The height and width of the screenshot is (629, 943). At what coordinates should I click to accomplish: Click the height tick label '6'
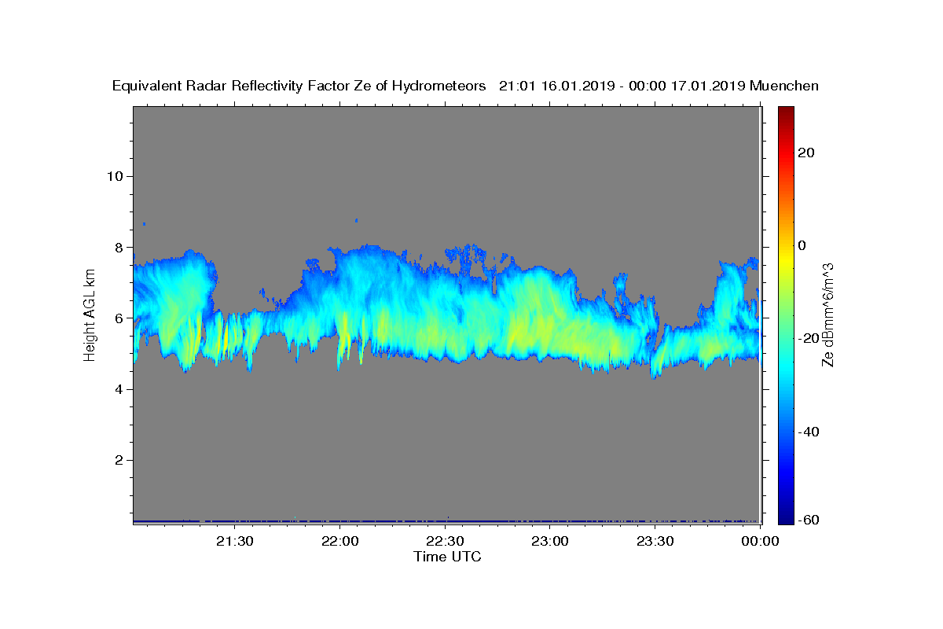coord(118,318)
